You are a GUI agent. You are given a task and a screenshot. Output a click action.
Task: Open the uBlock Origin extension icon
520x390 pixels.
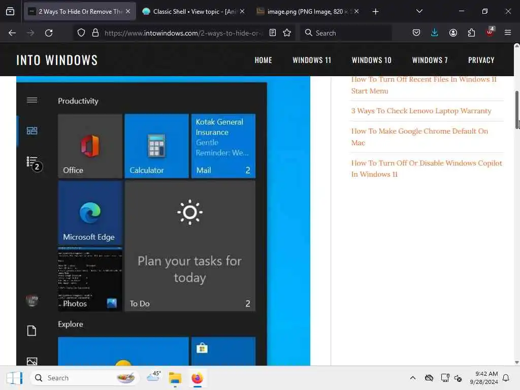[x=490, y=32]
